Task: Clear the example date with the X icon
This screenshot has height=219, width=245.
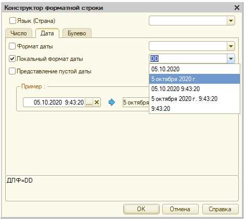Action: [97, 102]
